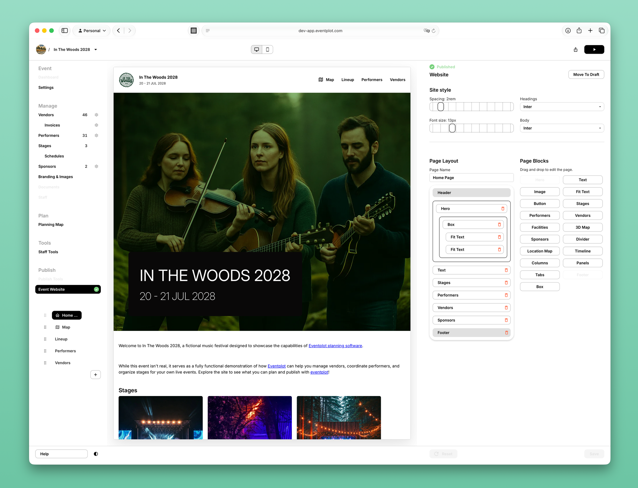The image size is (638, 488).
Task: Click Lineup in the preview navigation
Action: (347, 80)
